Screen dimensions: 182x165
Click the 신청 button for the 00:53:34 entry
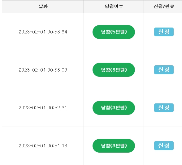click(x=164, y=32)
